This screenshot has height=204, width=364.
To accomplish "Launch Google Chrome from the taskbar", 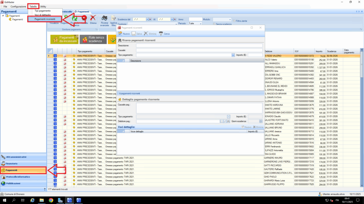I will (51, 200).
